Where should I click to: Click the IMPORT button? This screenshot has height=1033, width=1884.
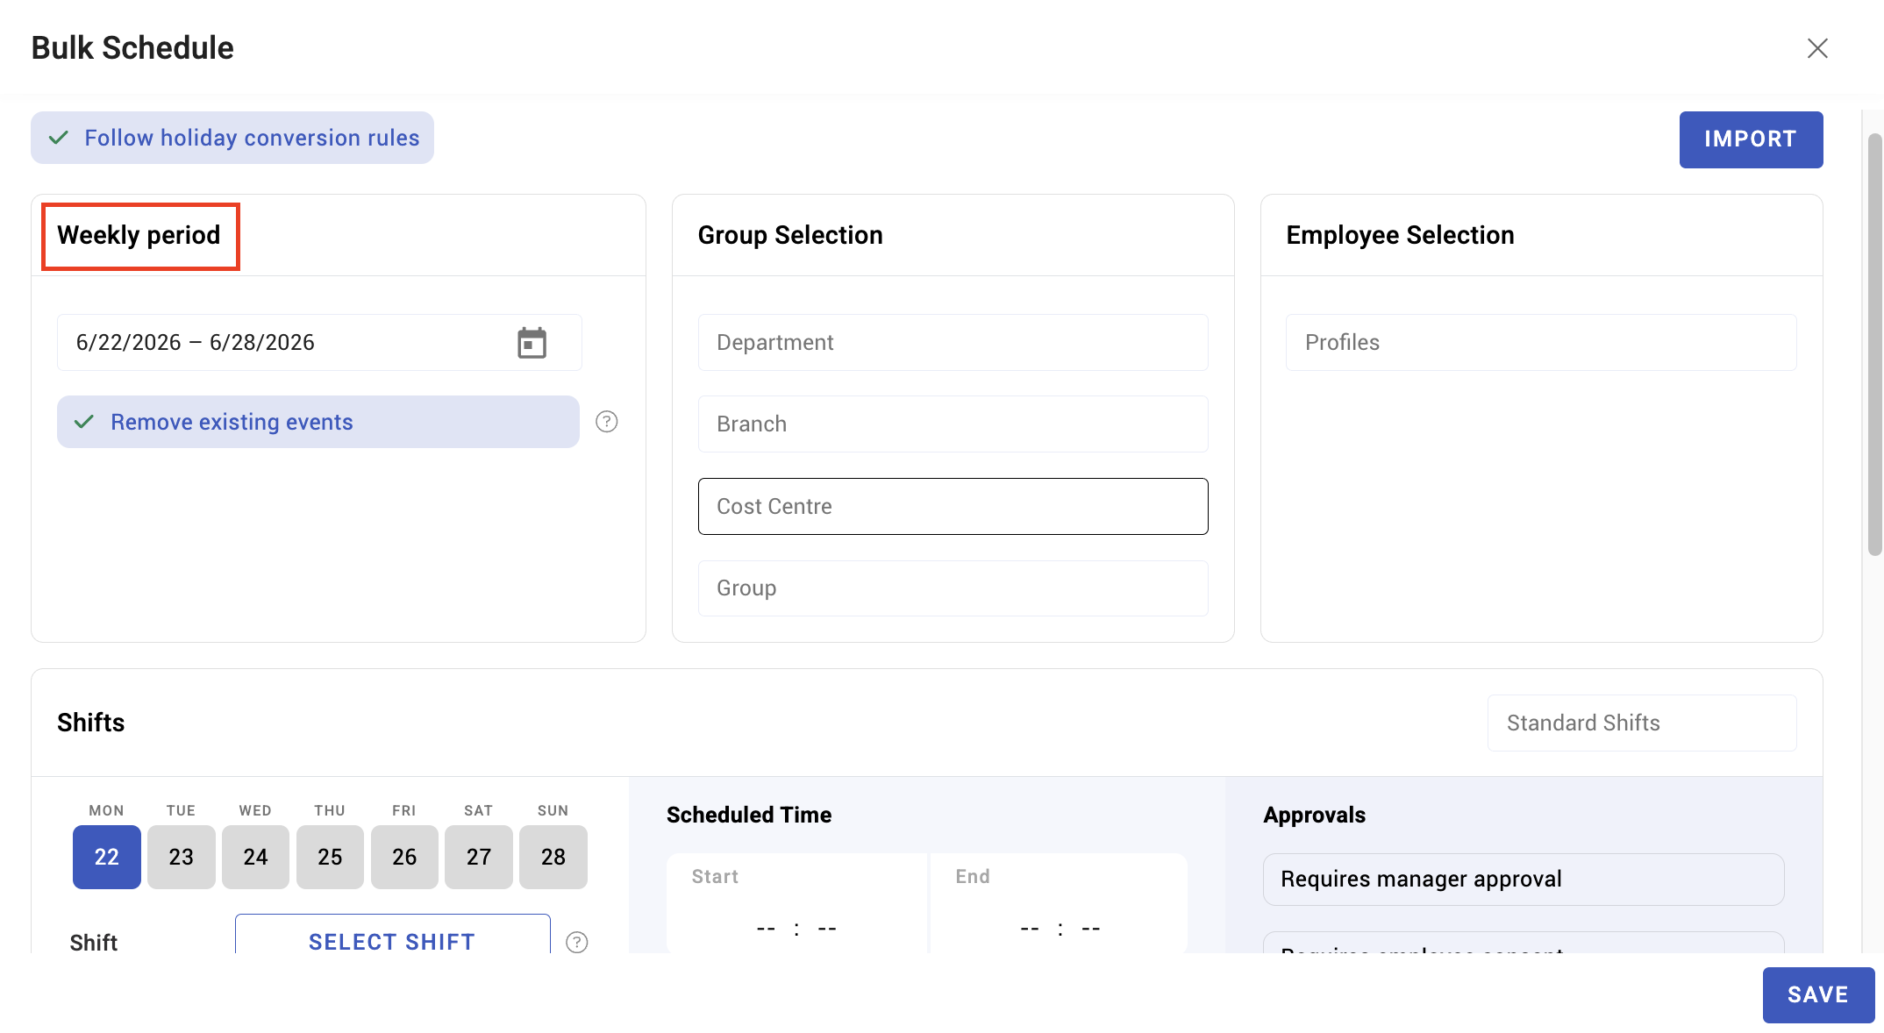point(1751,139)
